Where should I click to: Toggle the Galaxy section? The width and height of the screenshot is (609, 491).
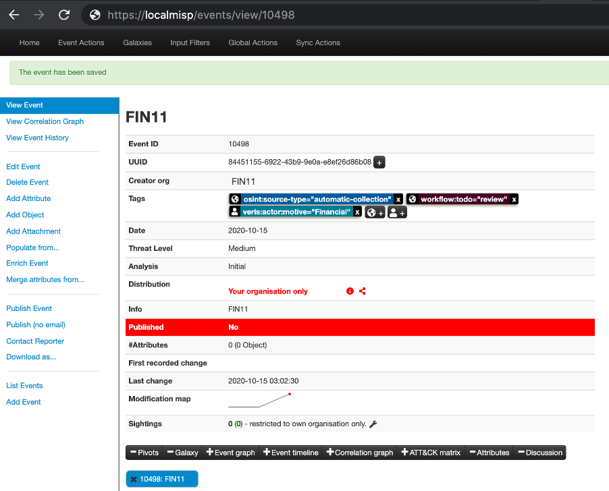click(182, 453)
